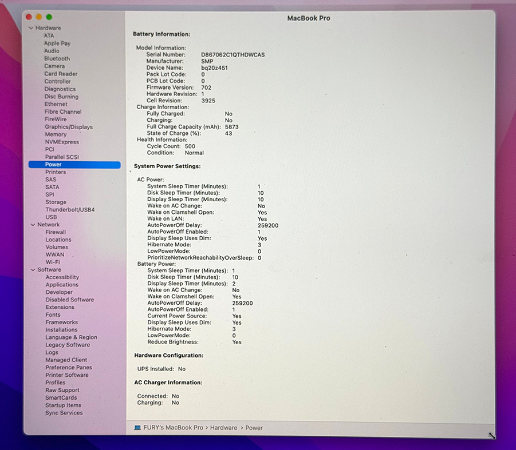Collapse the Network section
The height and width of the screenshot is (450, 516).
coord(33,224)
